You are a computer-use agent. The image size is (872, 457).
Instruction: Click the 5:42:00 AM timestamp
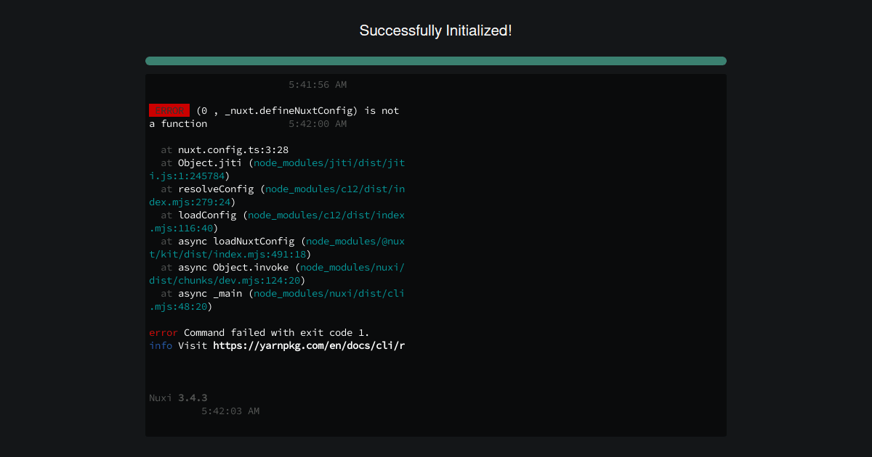point(318,123)
